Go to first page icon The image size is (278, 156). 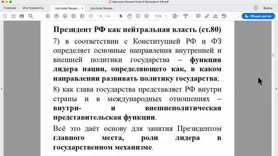pos(48,16)
